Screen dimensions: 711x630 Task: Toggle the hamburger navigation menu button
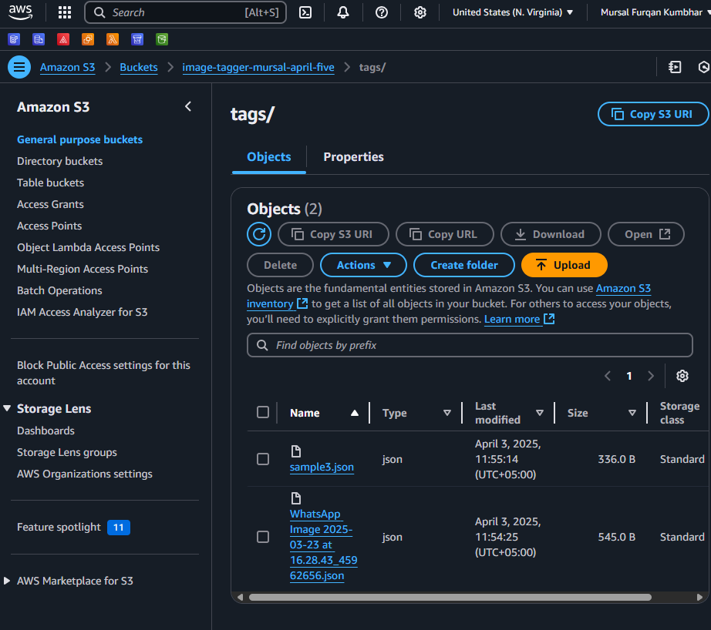pos(19,67)
